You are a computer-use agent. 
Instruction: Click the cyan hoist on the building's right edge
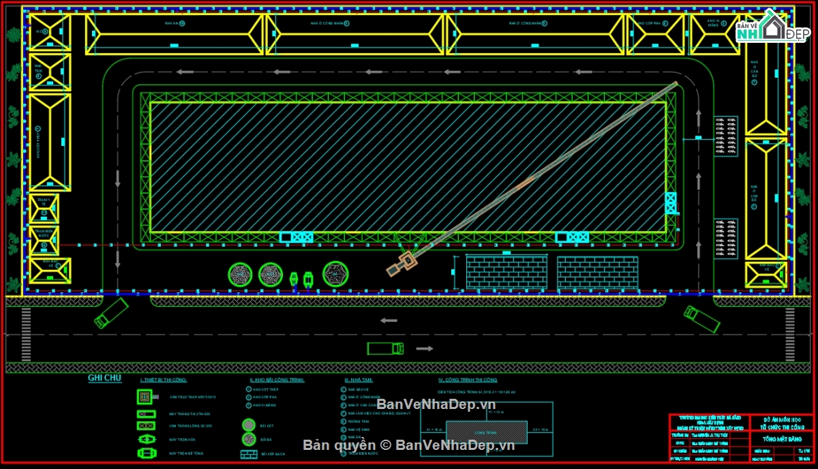click(x=671, y=203)
